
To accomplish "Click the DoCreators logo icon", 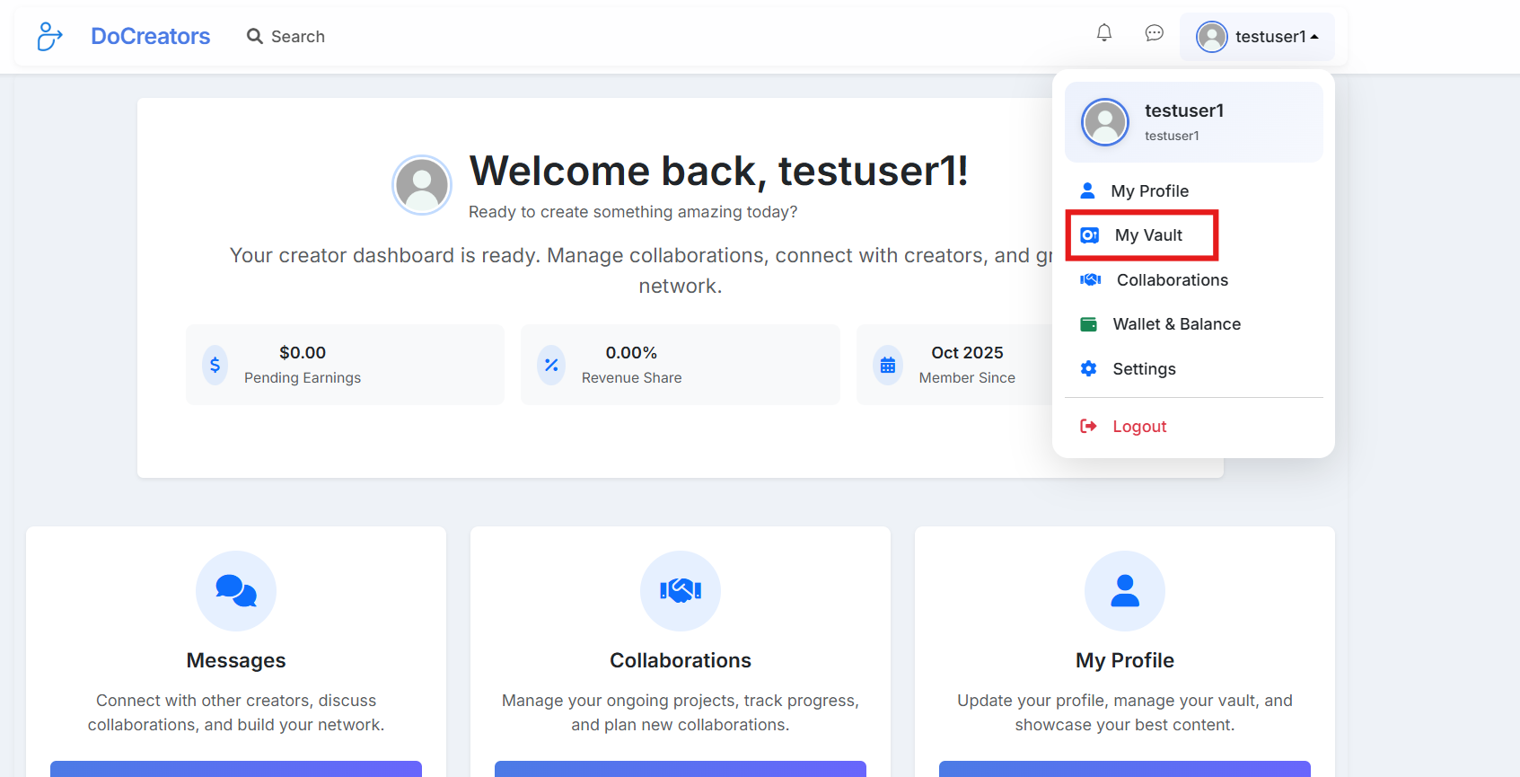I will 49,36.
